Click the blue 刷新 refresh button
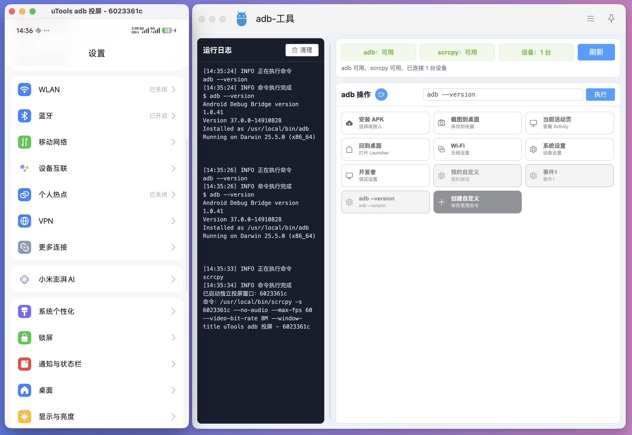Image resolution: width=632 pixels, height=435 pixels. coord(596,52)
